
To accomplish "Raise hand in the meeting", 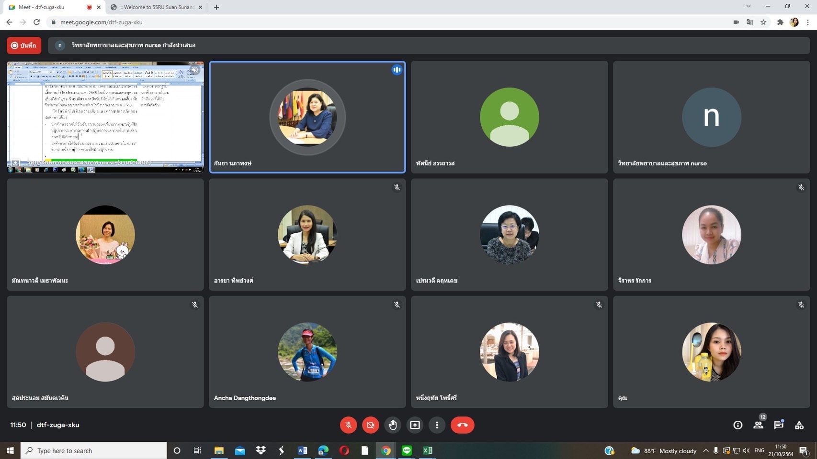I will coord(393,425).
